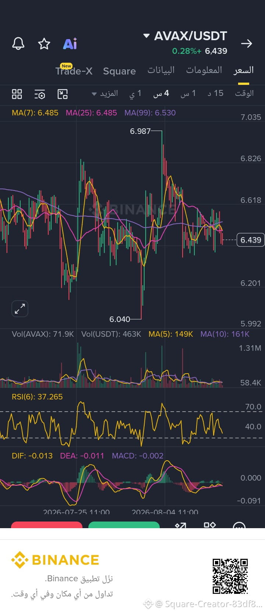Screen dimensions: 265x613
Task: Tap the MA(25): 6.485 indicator label
Action: (91, 113)
